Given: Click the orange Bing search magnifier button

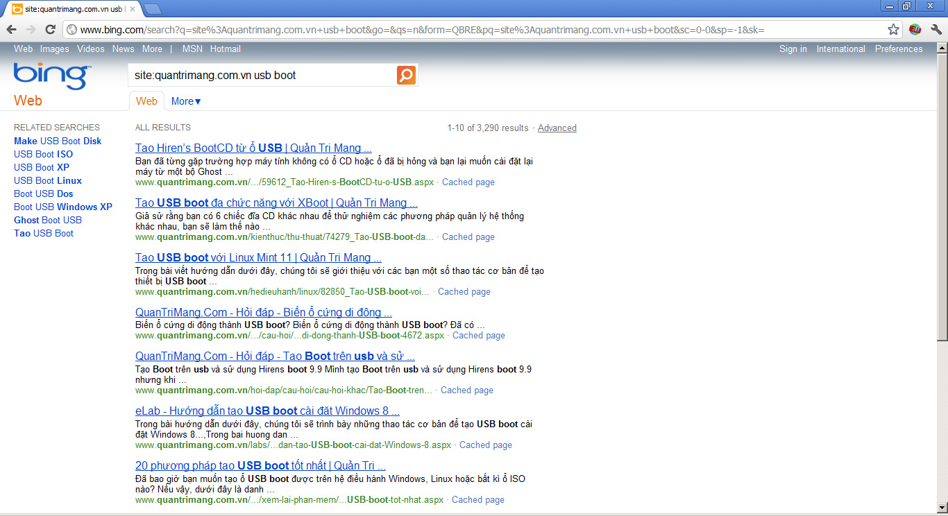Looking at the screenshot, I should [405, 75].
